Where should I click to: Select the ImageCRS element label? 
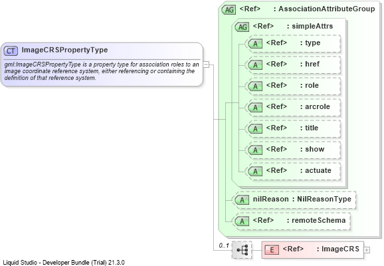tap(340, 249)
